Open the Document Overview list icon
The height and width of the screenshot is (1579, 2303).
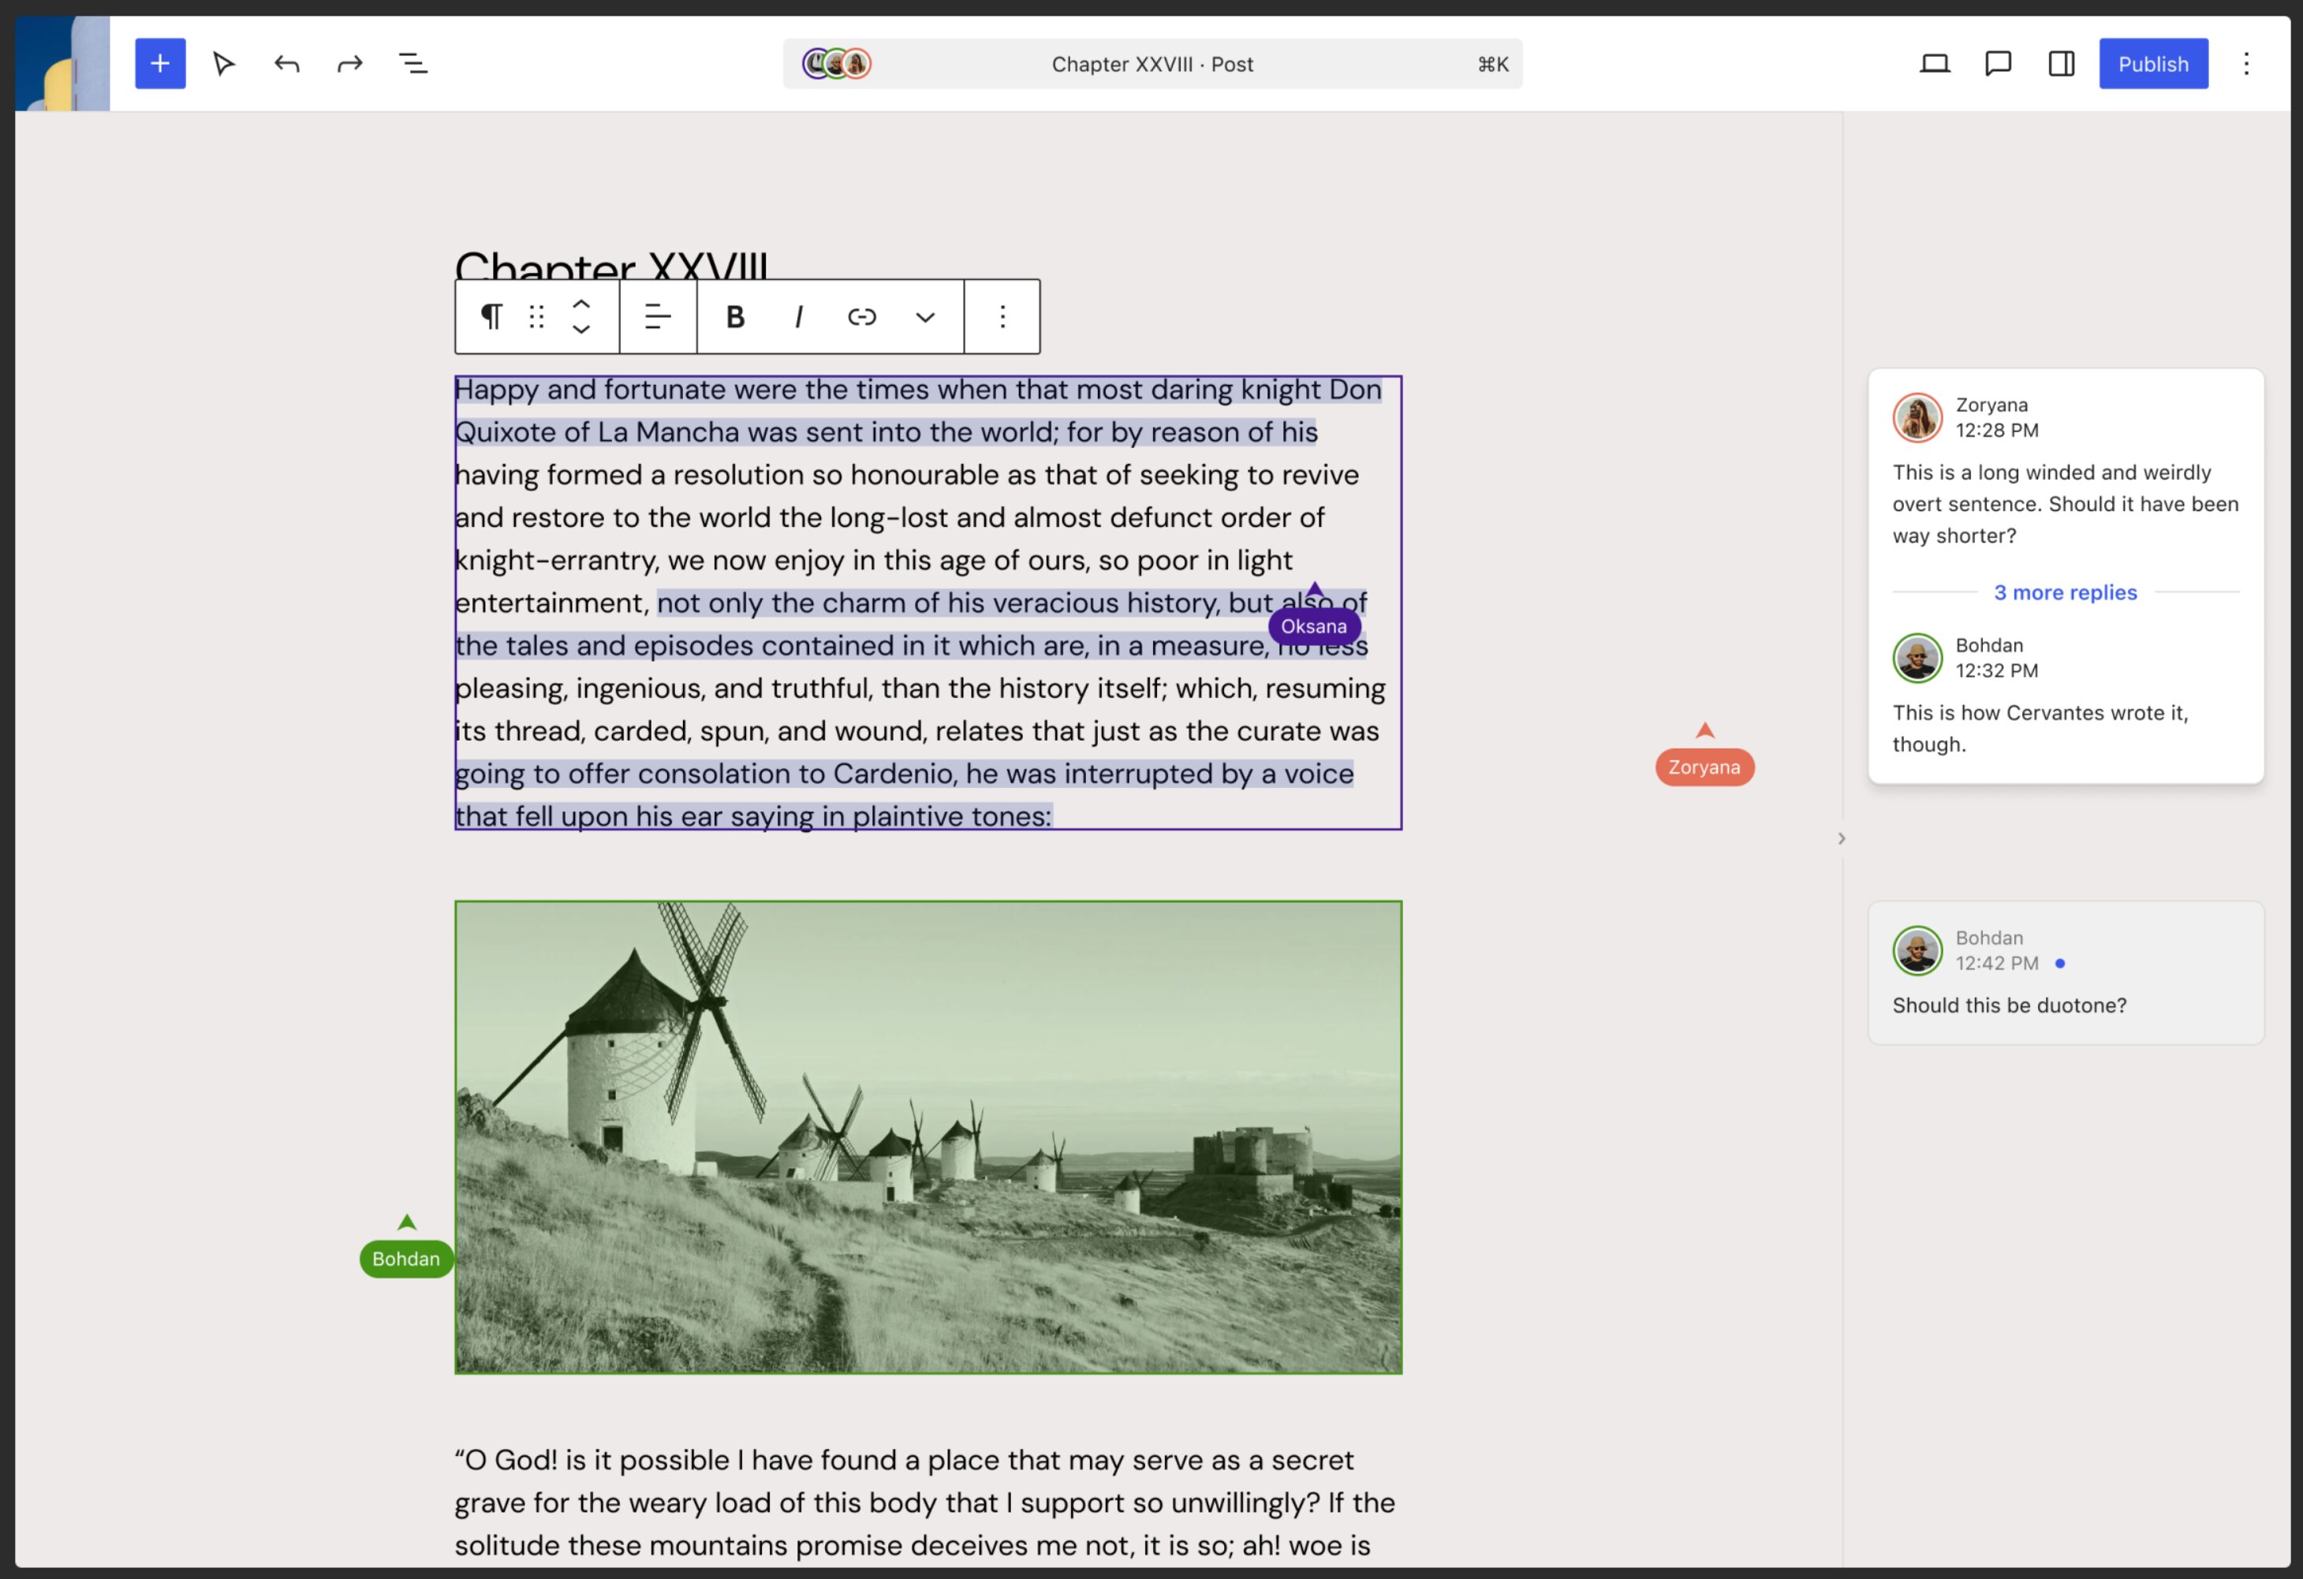tap(412, 63)
